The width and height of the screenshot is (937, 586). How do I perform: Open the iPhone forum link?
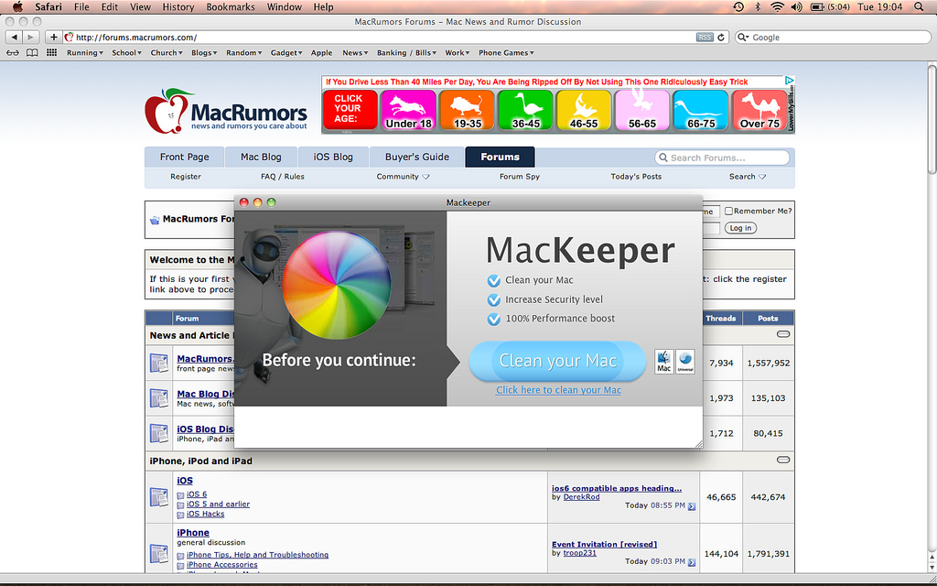(x=193, y=532)
